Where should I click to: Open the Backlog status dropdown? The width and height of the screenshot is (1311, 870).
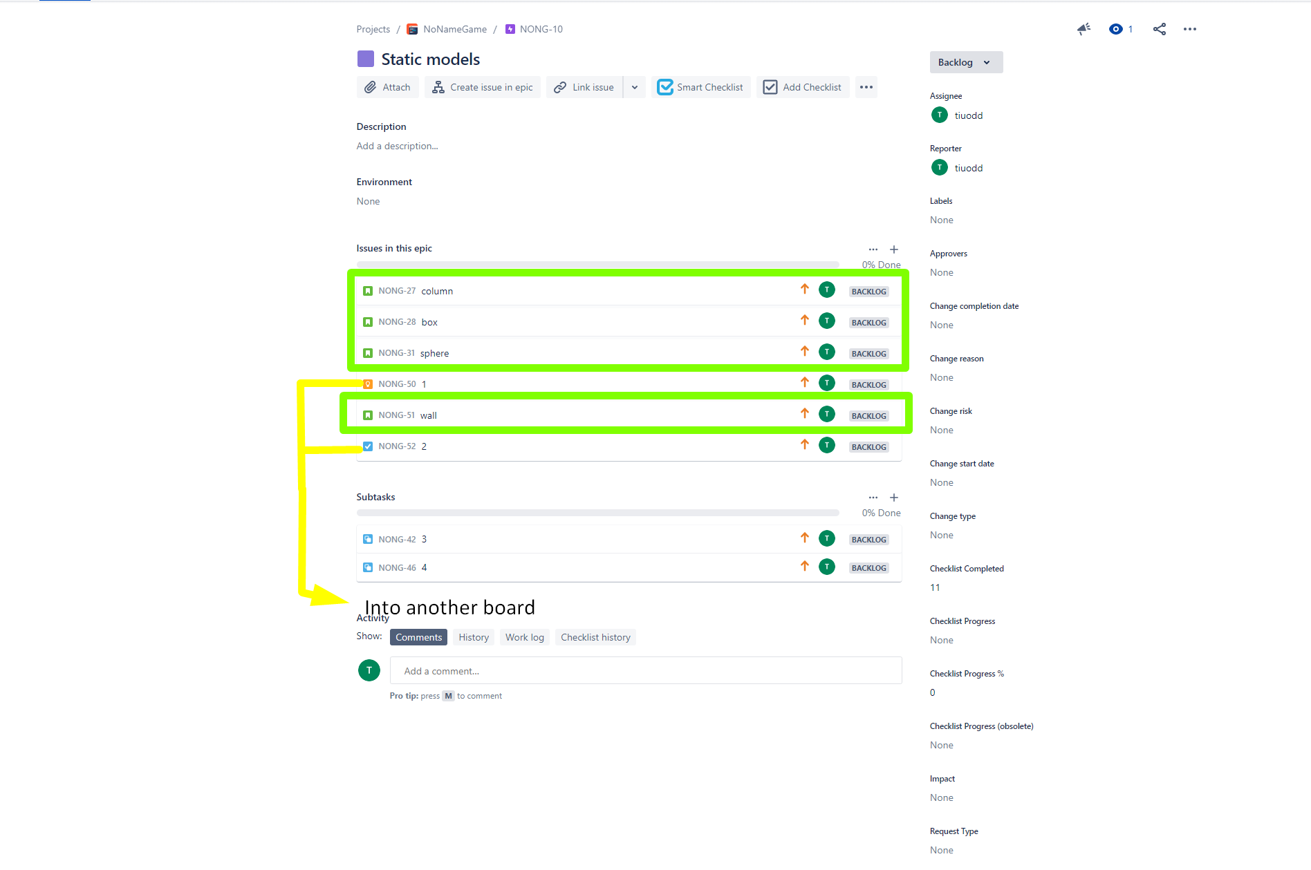click(x=965, y=62)
